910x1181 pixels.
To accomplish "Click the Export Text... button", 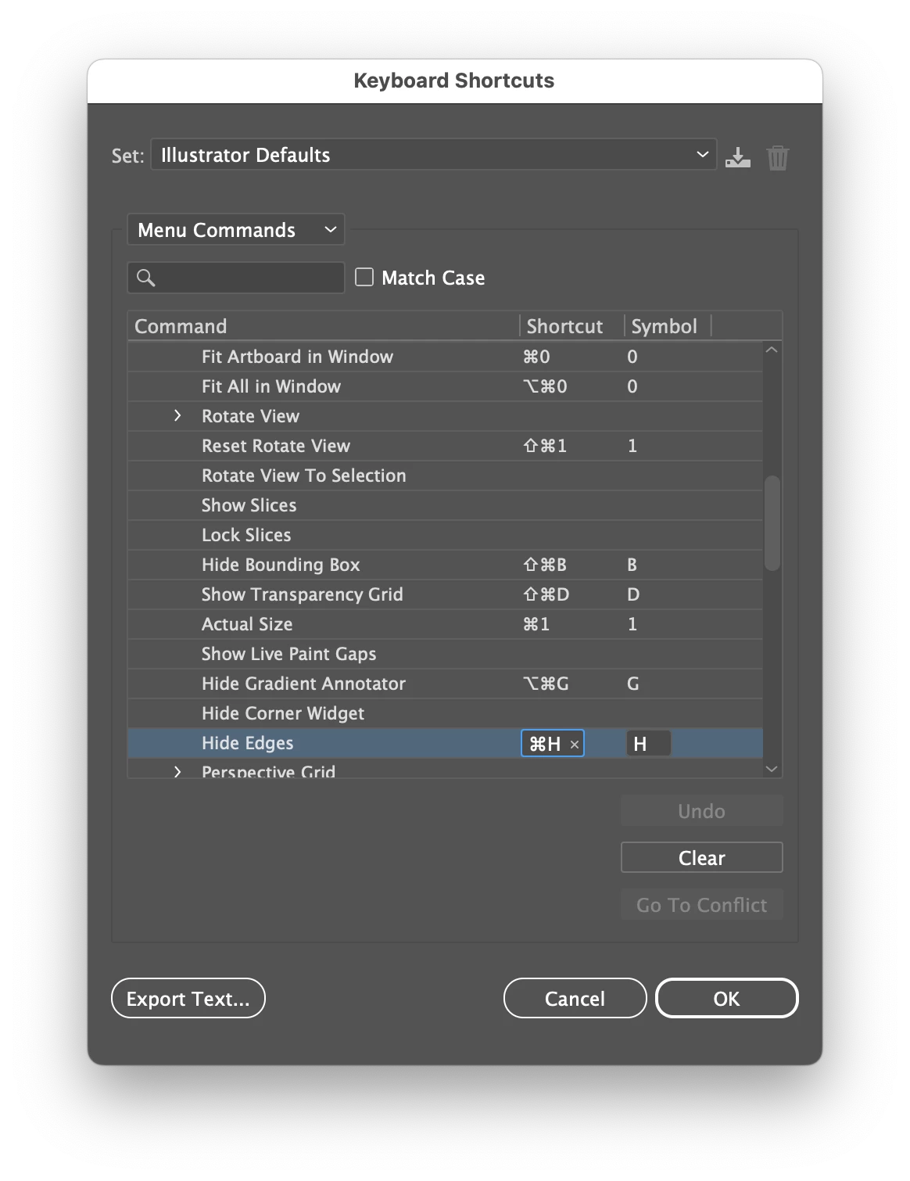I will pyautogui.click(x=188, y=999).
